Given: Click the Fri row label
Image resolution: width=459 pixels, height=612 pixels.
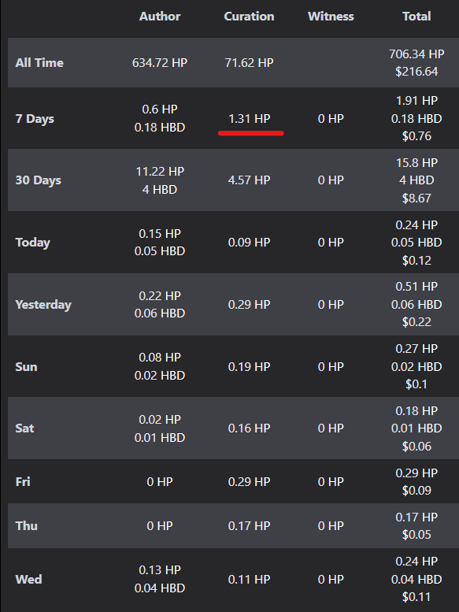Looking at the screenshot, I should (23, 481).
